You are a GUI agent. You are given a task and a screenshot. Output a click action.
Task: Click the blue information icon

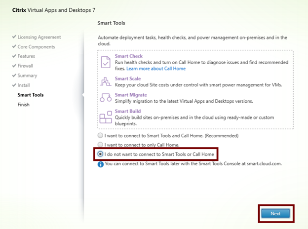(x=101, y=164)
